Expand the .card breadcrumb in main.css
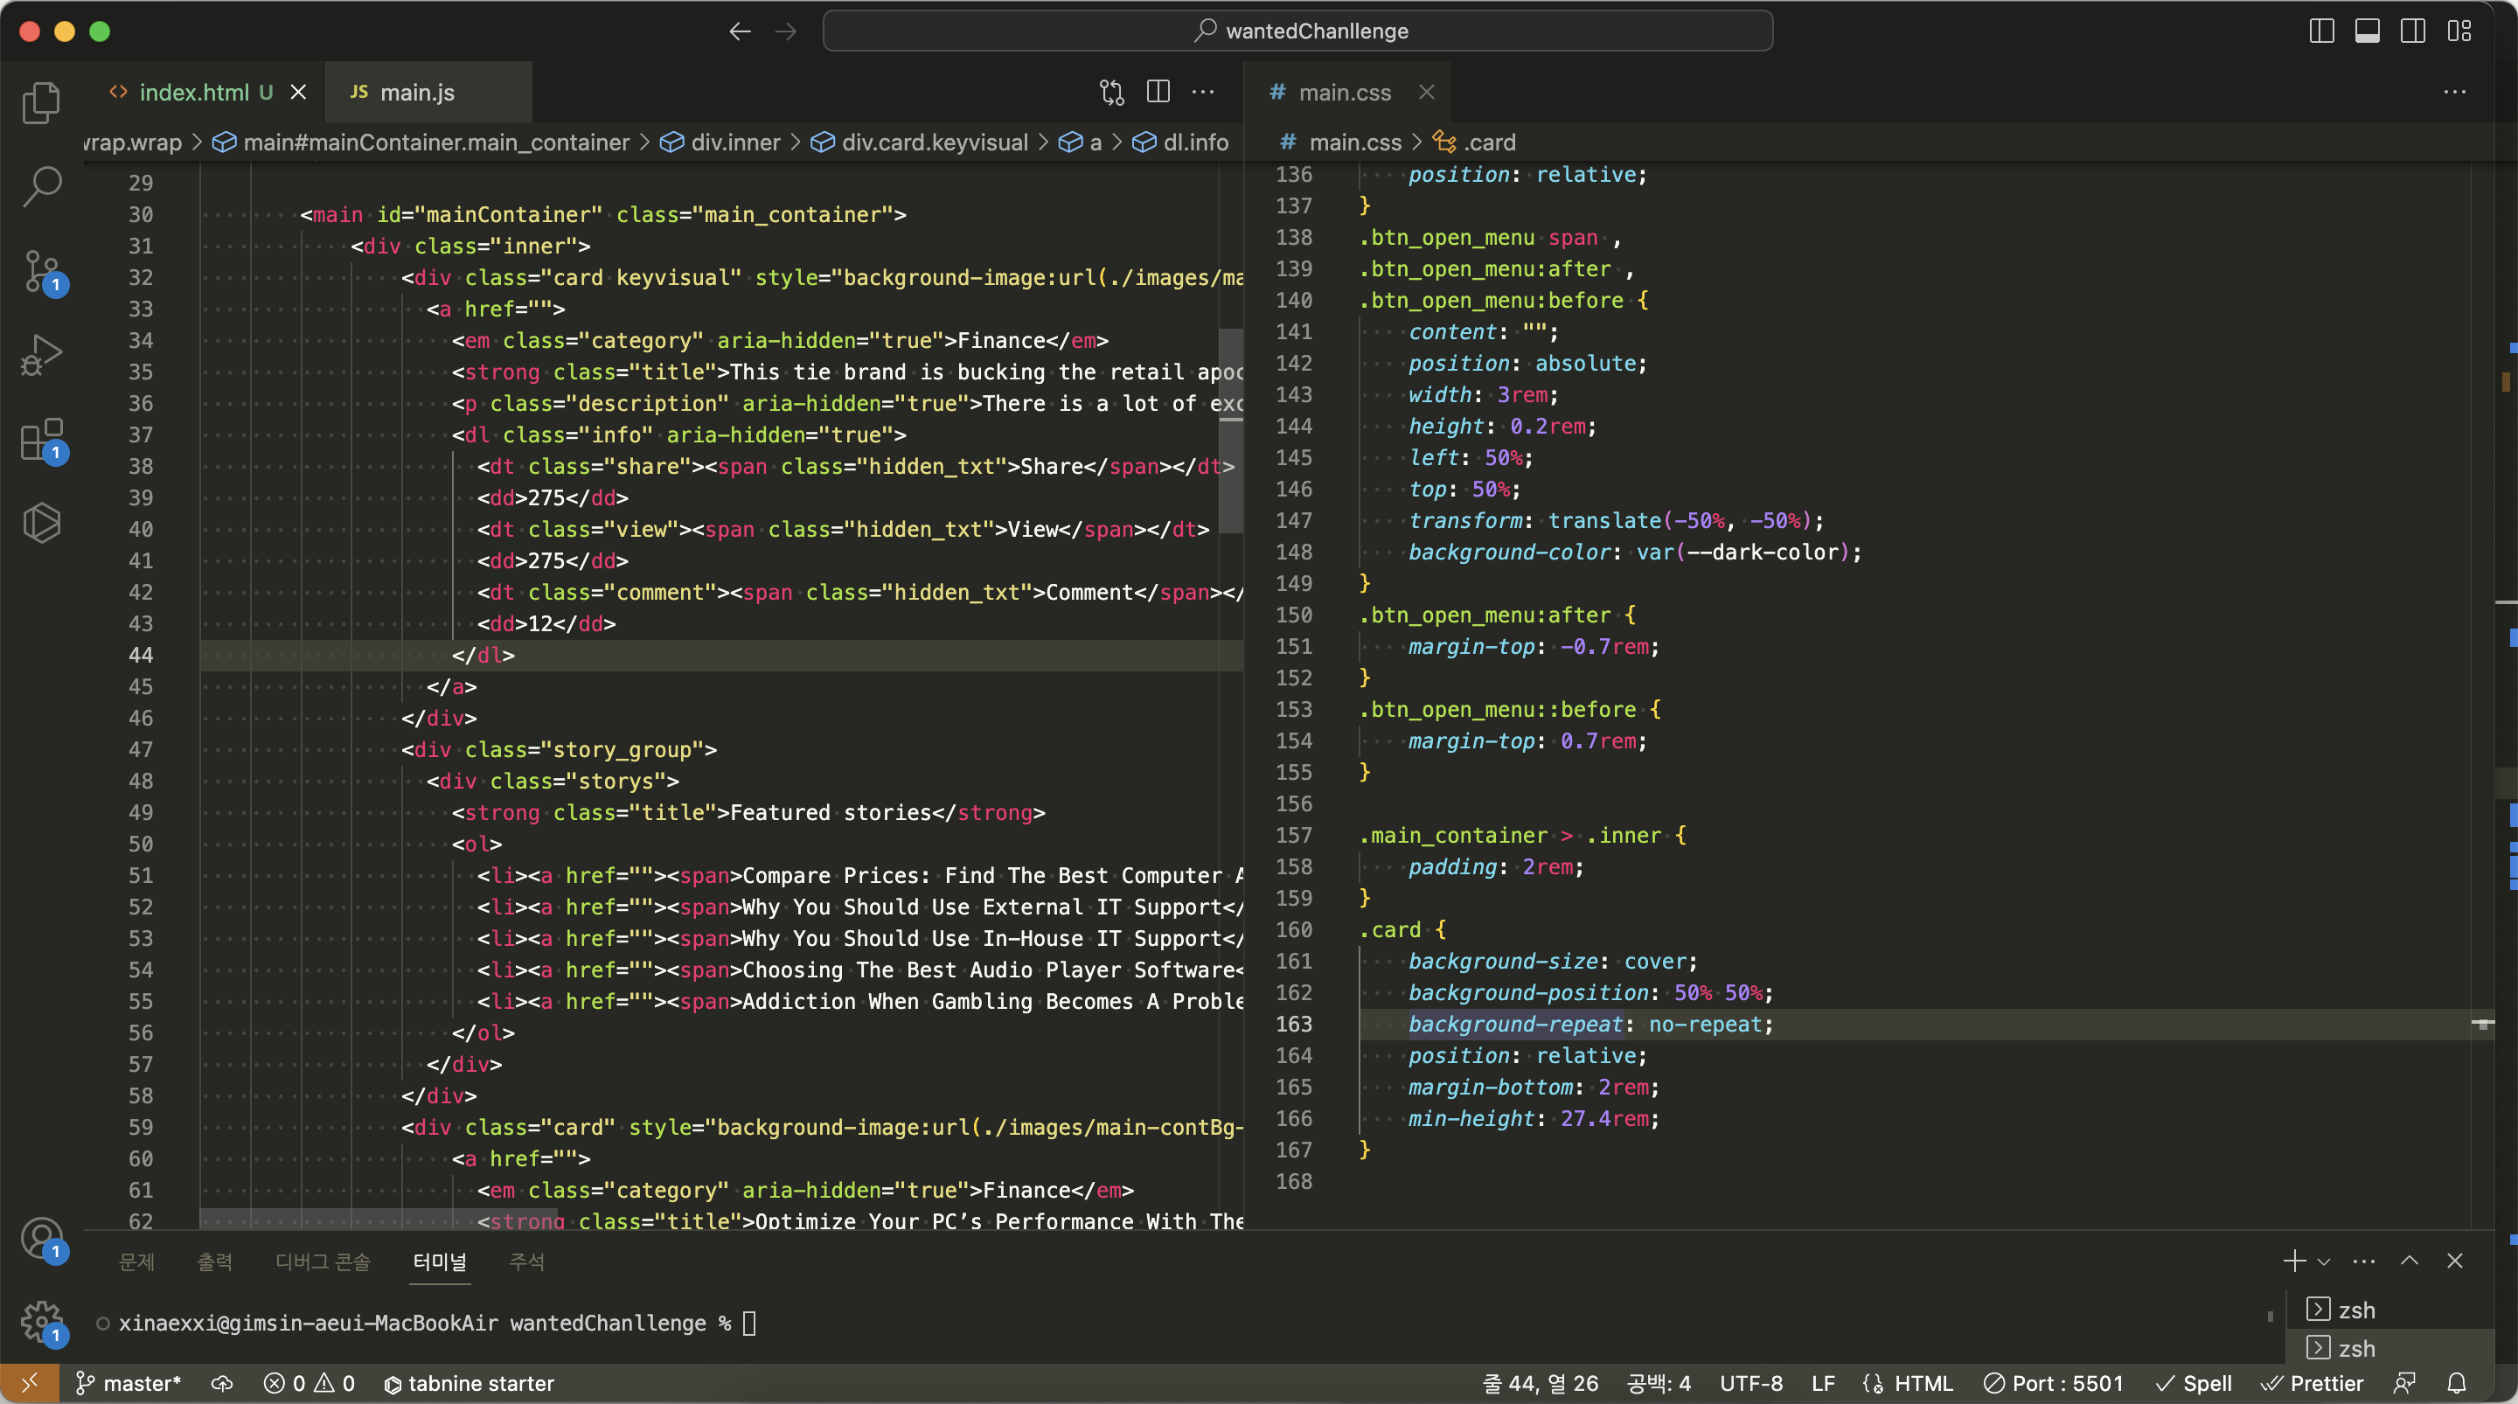2518x1404 pixels. pyautogui.click(x=1474, y=142)
